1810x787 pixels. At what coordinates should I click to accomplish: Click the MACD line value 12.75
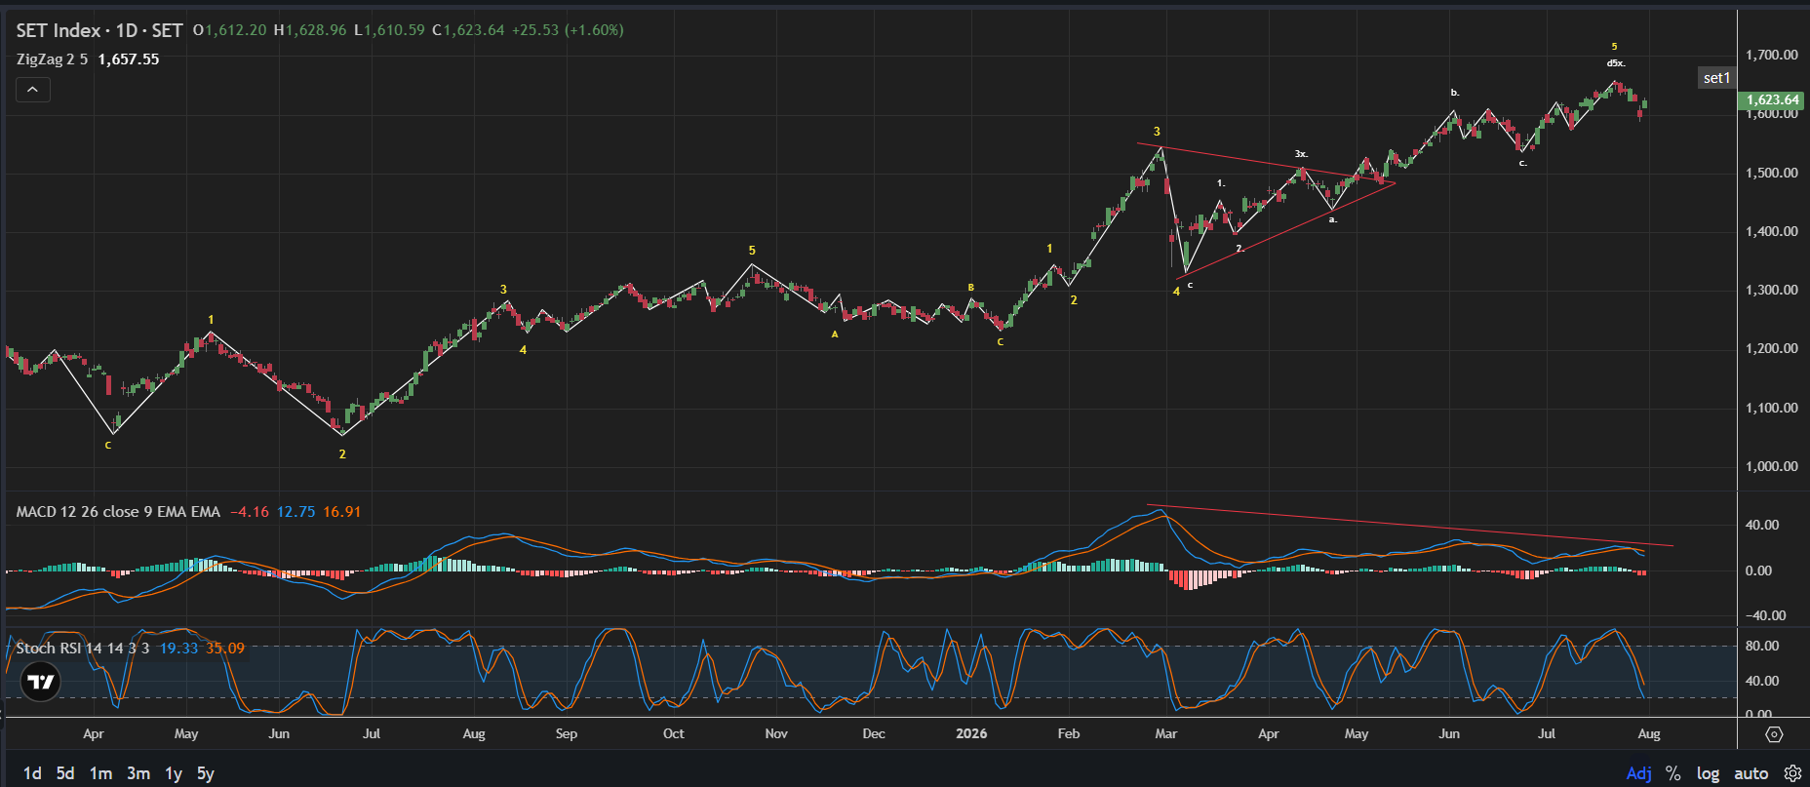pyautogui.click(x=295, y=512)
